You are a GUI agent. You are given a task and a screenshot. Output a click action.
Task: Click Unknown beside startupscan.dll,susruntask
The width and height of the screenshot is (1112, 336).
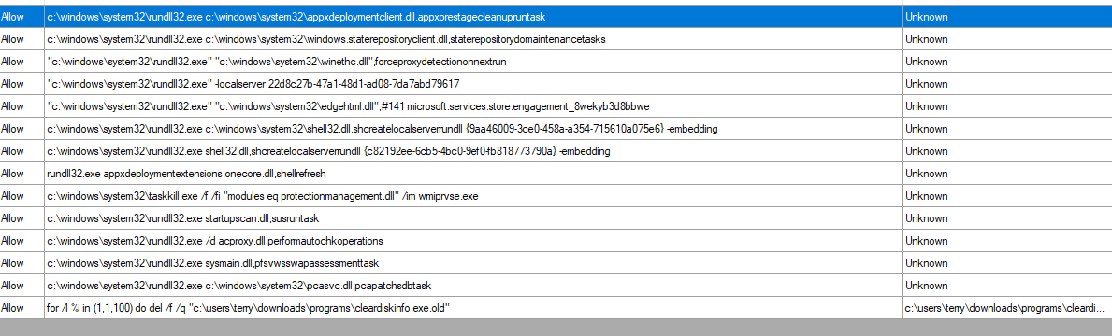pos(926,218)
